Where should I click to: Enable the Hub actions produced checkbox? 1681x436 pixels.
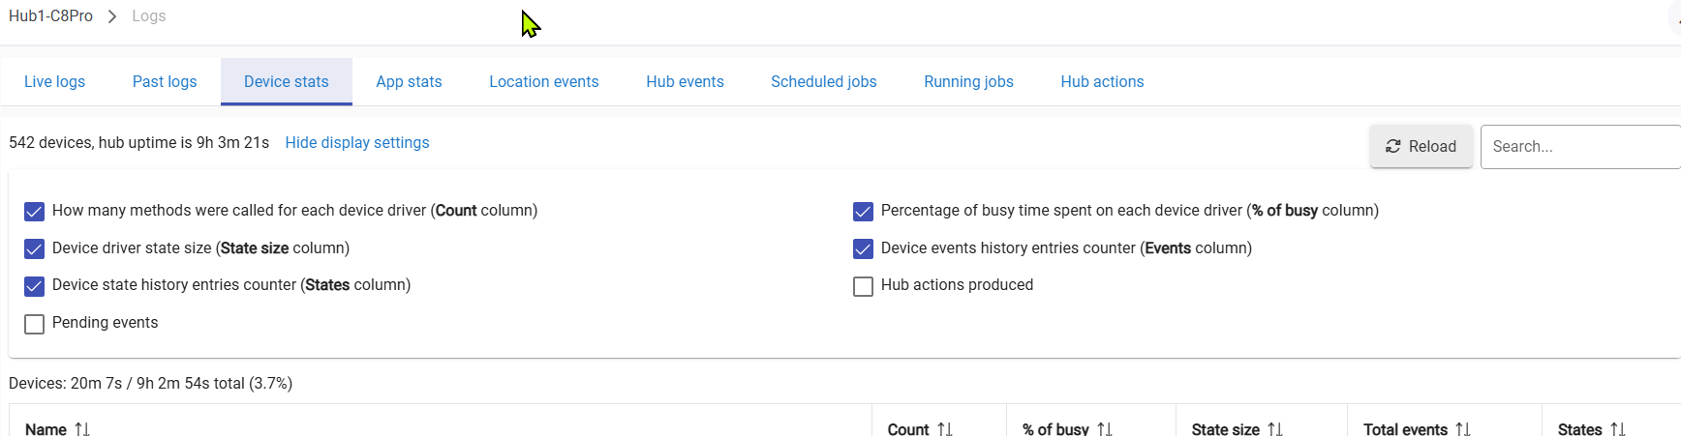click(x=863, y=286)
